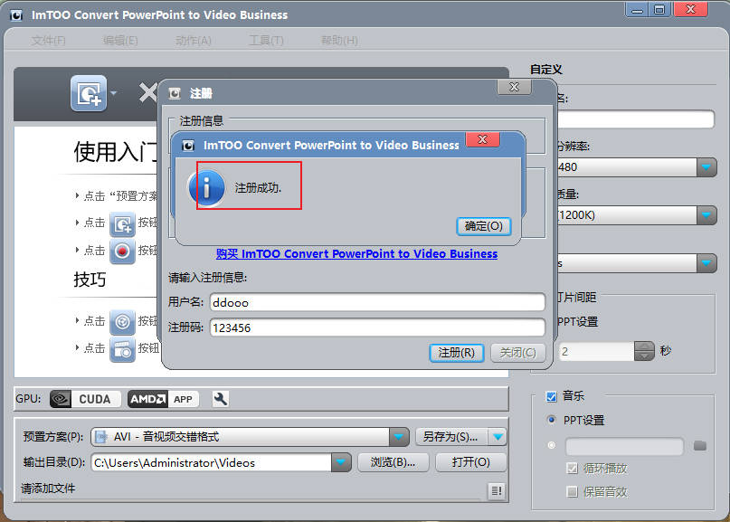Click the 关闭(C) button
The width and height of the screenshot is (730, 522).
coord(517,353)
